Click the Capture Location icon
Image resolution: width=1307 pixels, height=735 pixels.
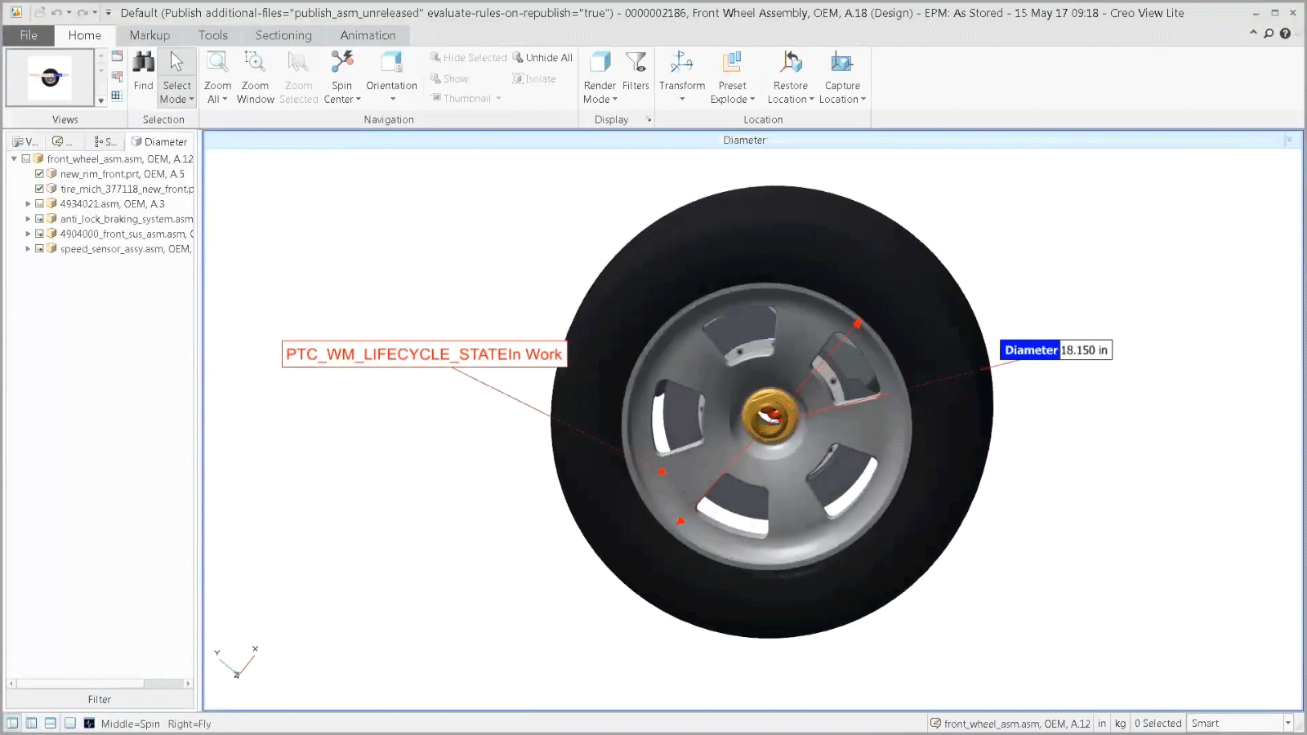click(x=841, y=64)
